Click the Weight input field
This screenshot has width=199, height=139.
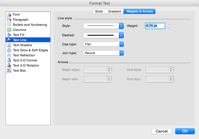(x=155, y=26)
